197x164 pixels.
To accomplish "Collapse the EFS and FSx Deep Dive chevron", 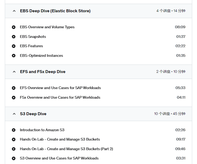I will [x=14, y=72].
